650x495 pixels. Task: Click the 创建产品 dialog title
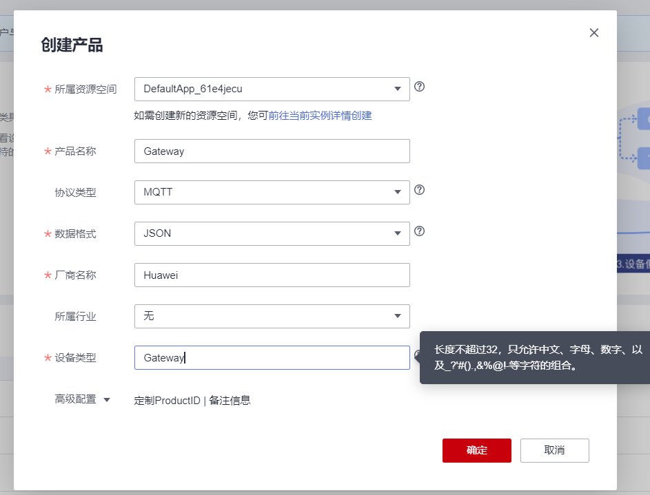point(72,45)
